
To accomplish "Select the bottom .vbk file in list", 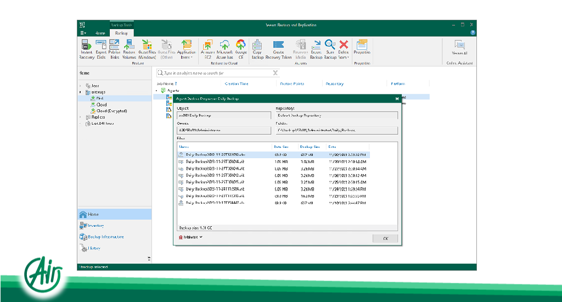I will (273, 203).
